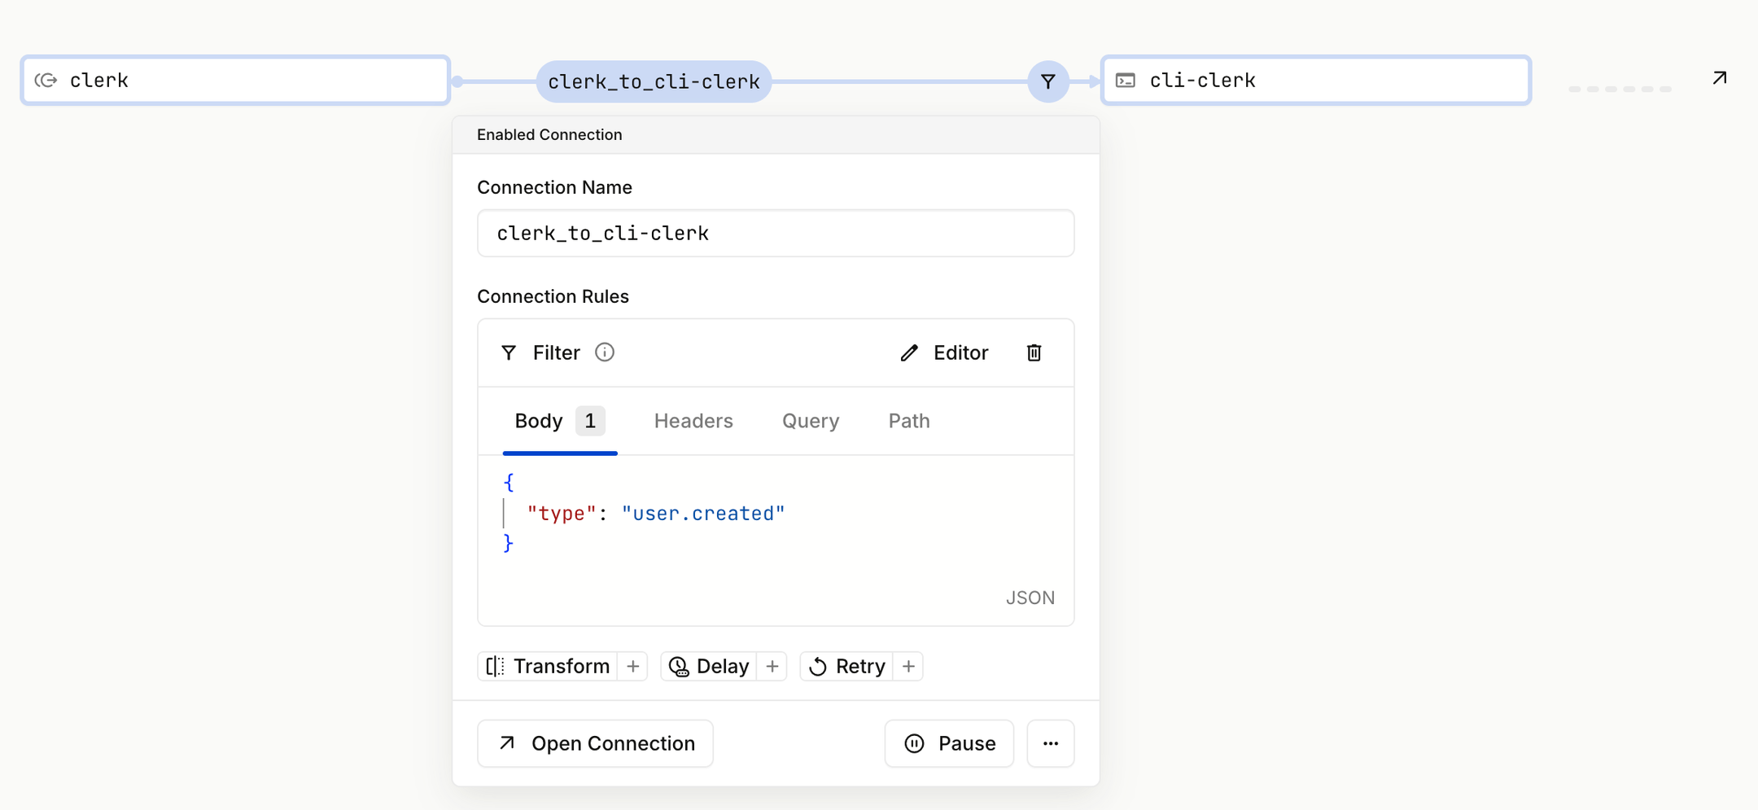The width and height of the screenshot is (1758, 810).
Task: Click the cli-clerk terminal destination icon
Action: click(x=1126, y=80)
